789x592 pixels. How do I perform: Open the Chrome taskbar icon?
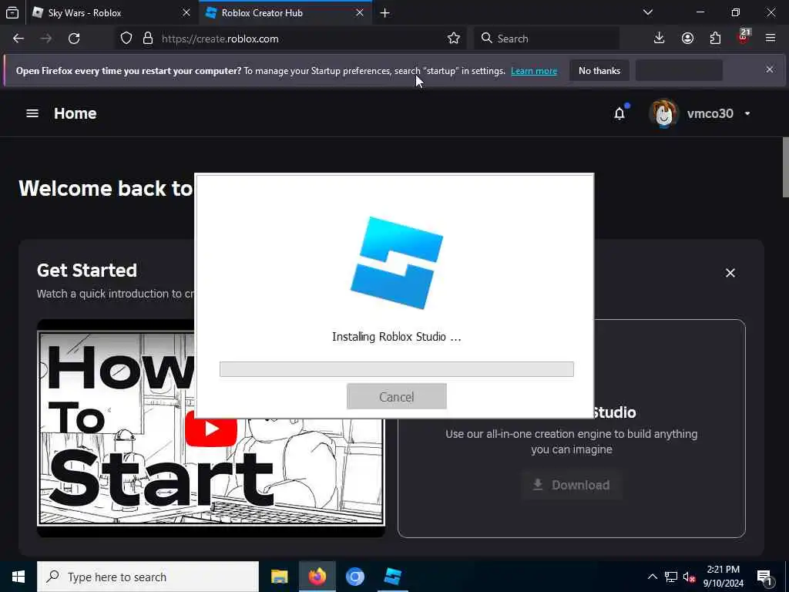pos(354,577)
